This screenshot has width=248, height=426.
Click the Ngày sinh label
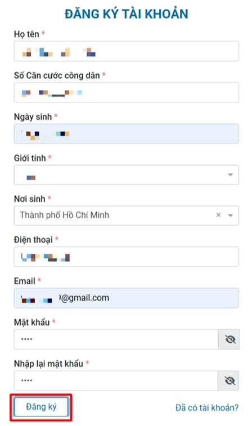[x=33, y=117]
